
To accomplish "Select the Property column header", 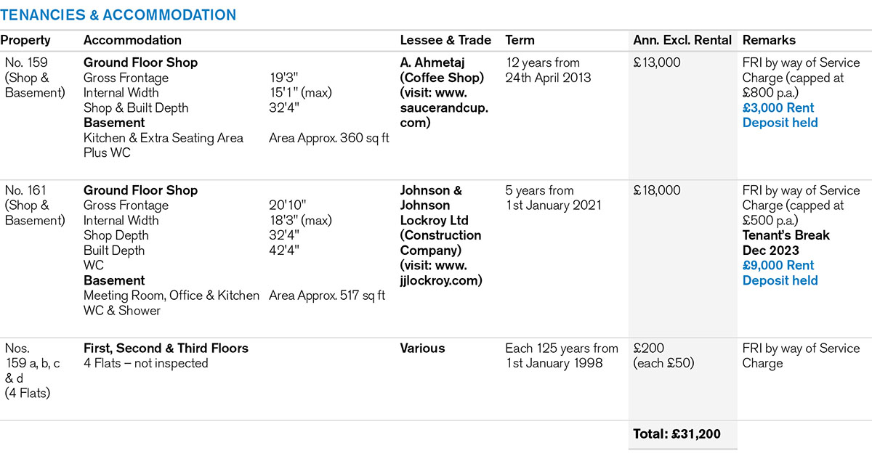I will click(x=25, y=40).
